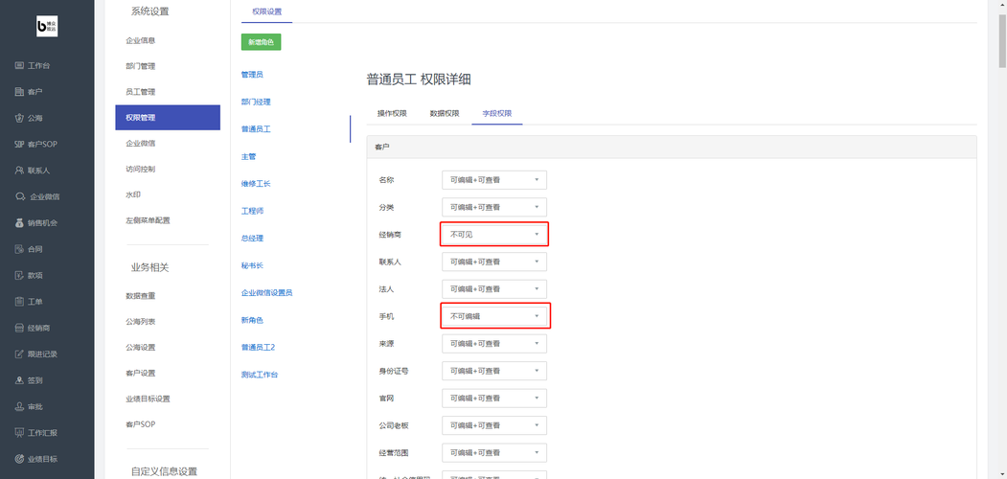The height and width of the screenshot is (479, 1007).
Task: Open 员工管理 in system settings menu
Action: (x=141, y=92)
